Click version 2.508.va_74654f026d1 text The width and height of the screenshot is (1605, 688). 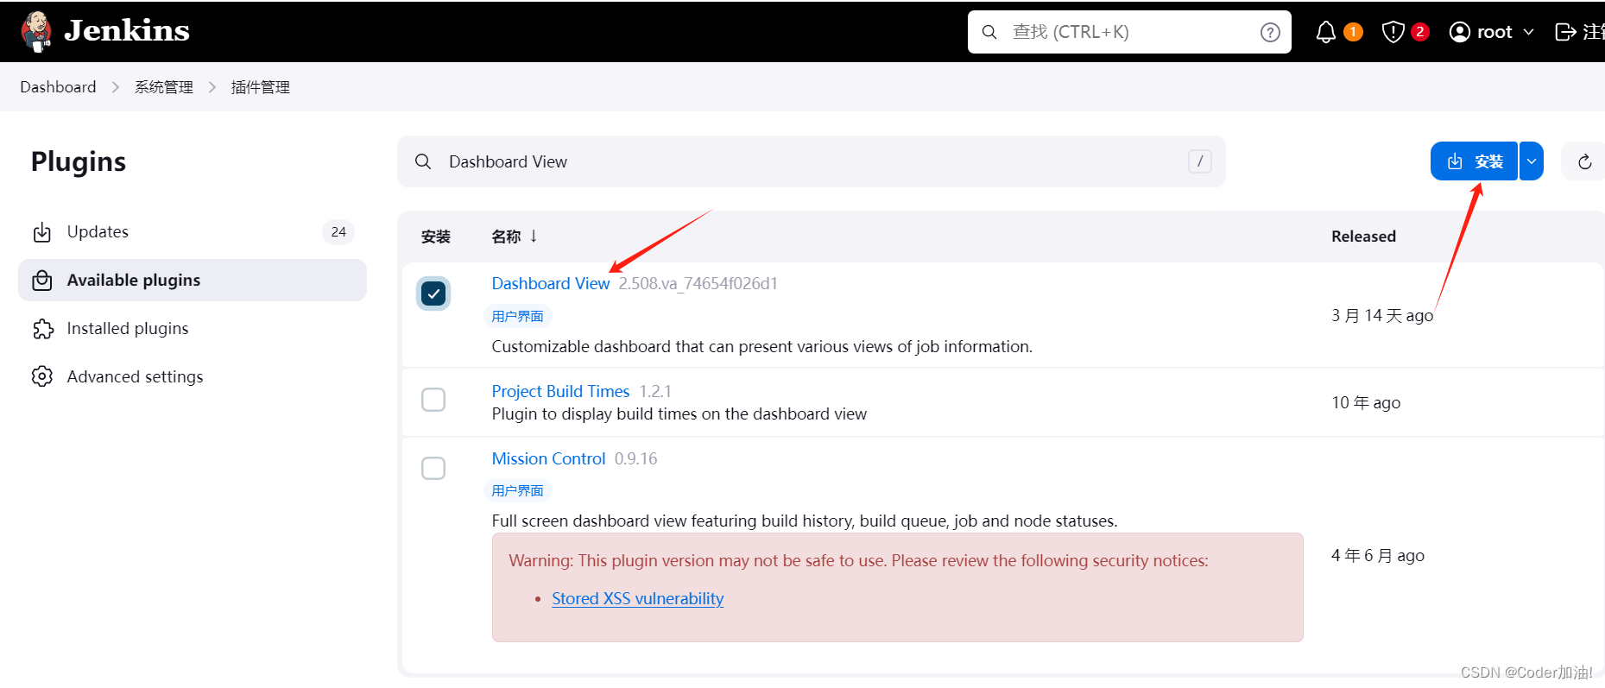click(698, 283)
